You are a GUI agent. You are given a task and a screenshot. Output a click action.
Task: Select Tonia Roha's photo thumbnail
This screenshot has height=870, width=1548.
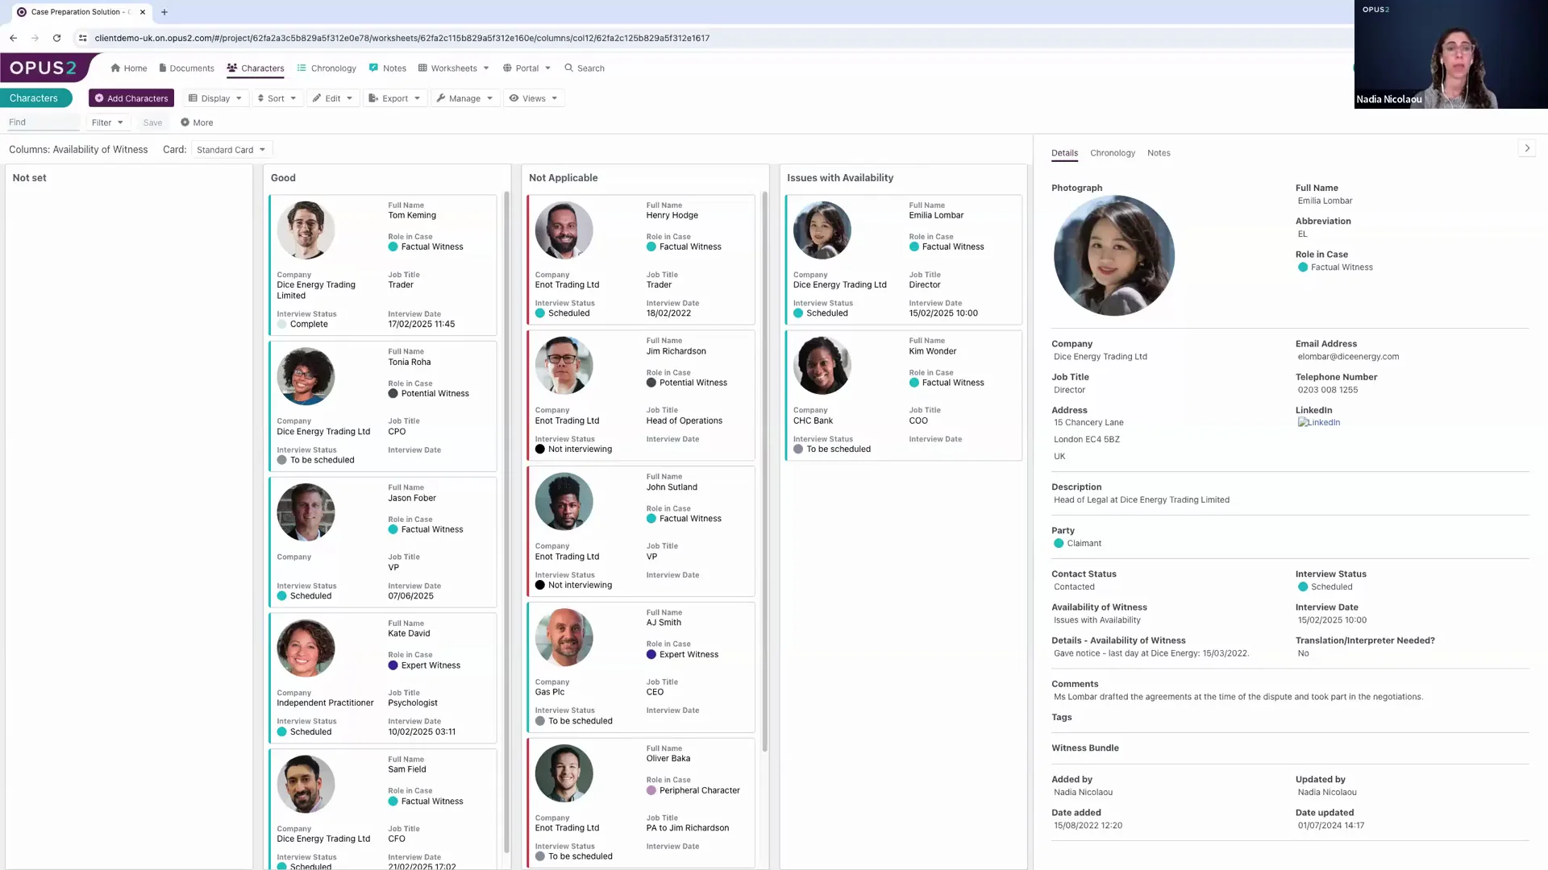coord(306,376)
